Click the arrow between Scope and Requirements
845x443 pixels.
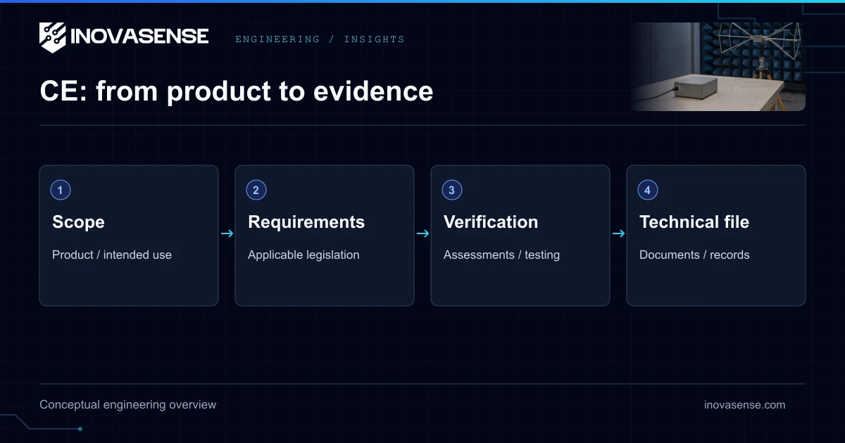click(x=227, y=233)
